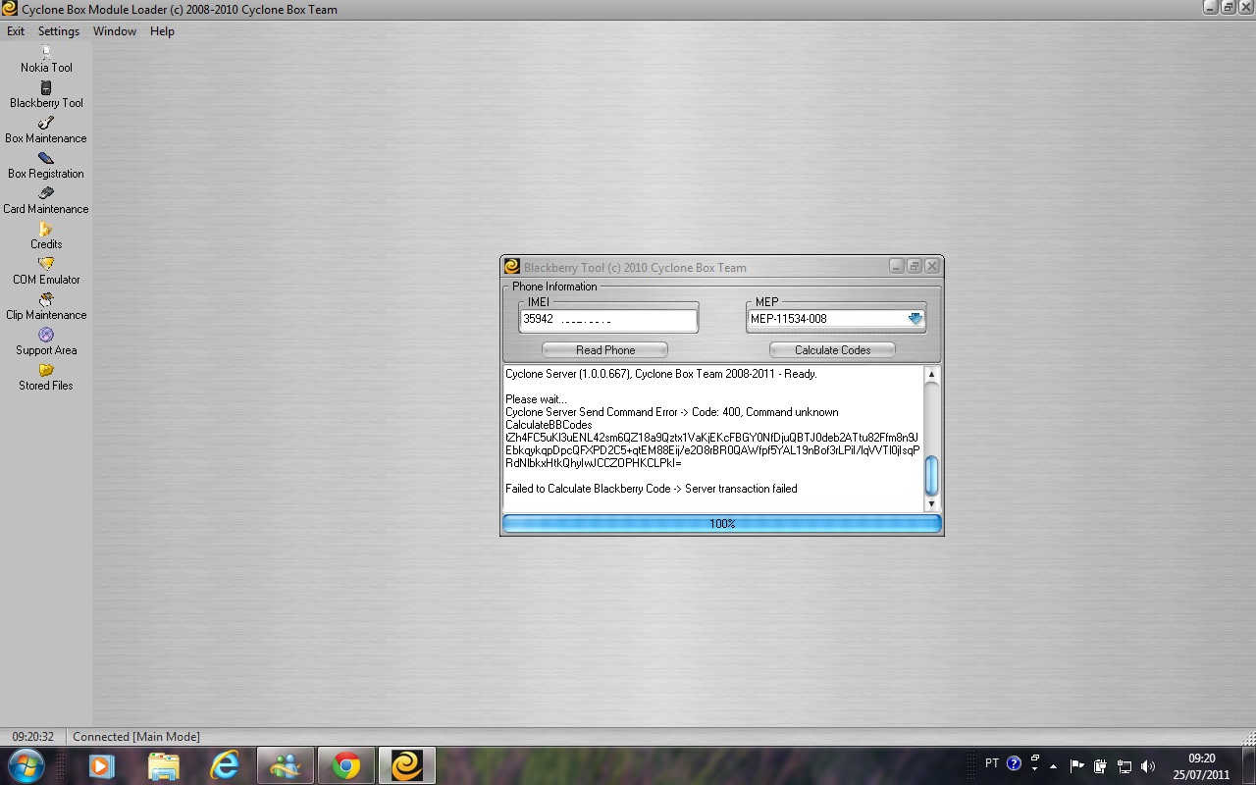Launch Internet Explorer from the taskbar

(x=225, y=765)
